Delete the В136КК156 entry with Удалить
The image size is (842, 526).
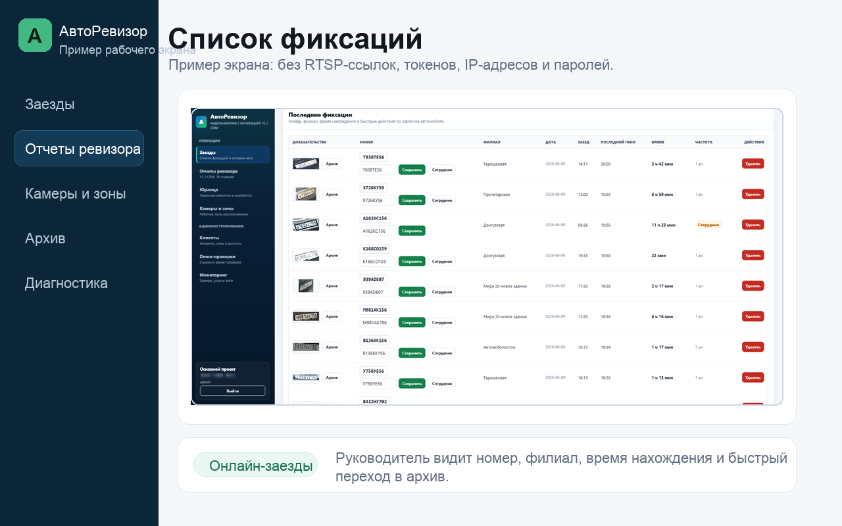tap(753, 347)
